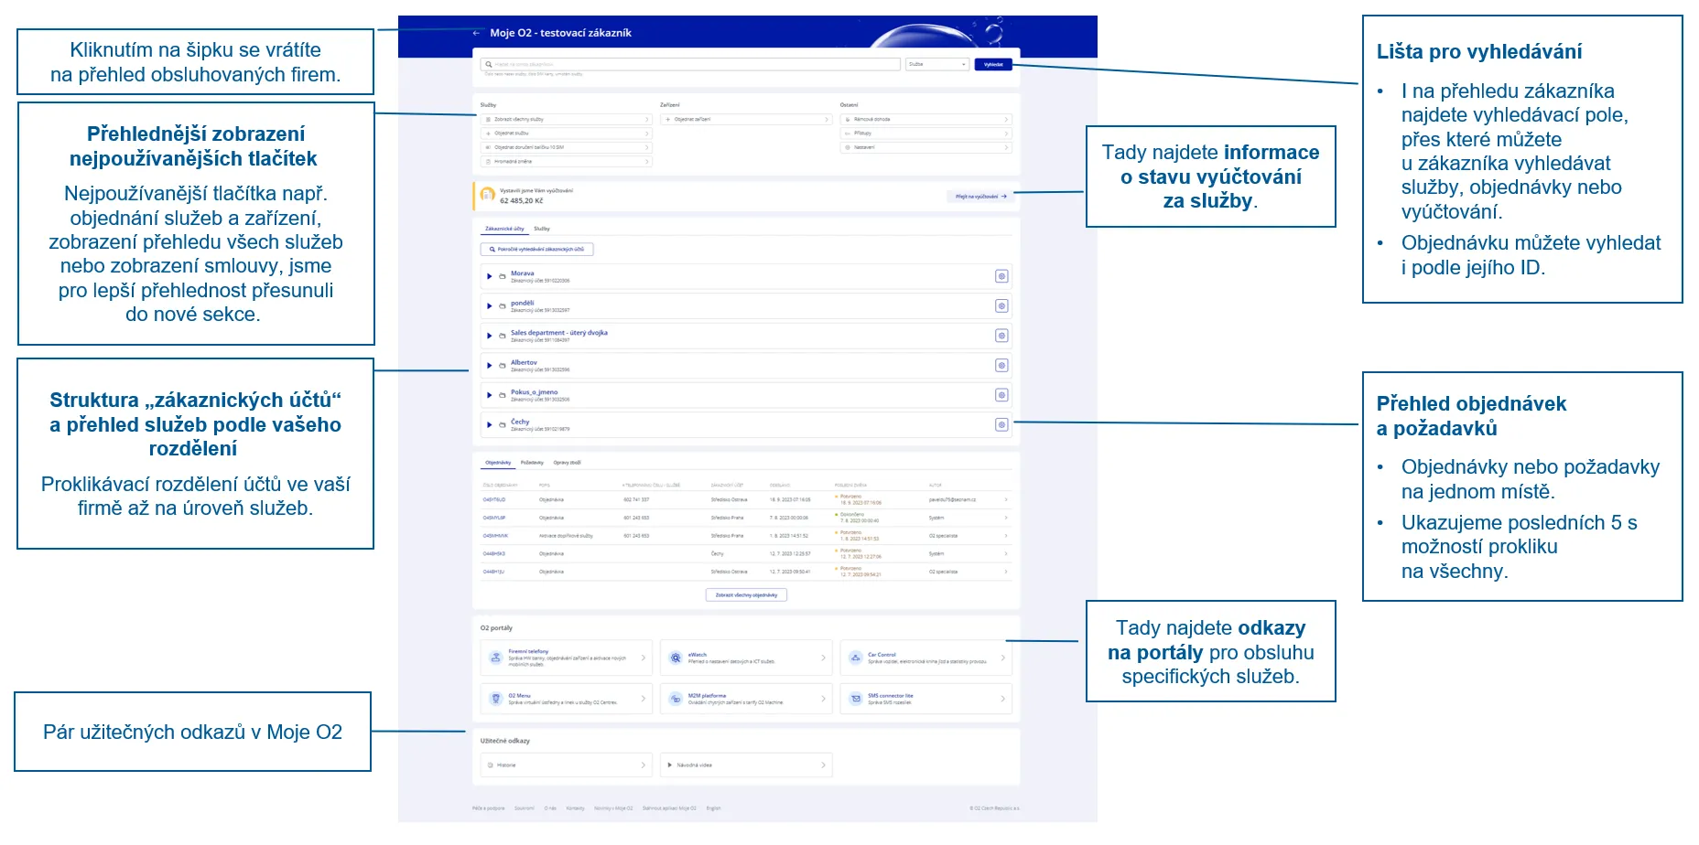Open settings gear for Čechy account
The image size is (1699, 845).
(x=1001, y=425)
